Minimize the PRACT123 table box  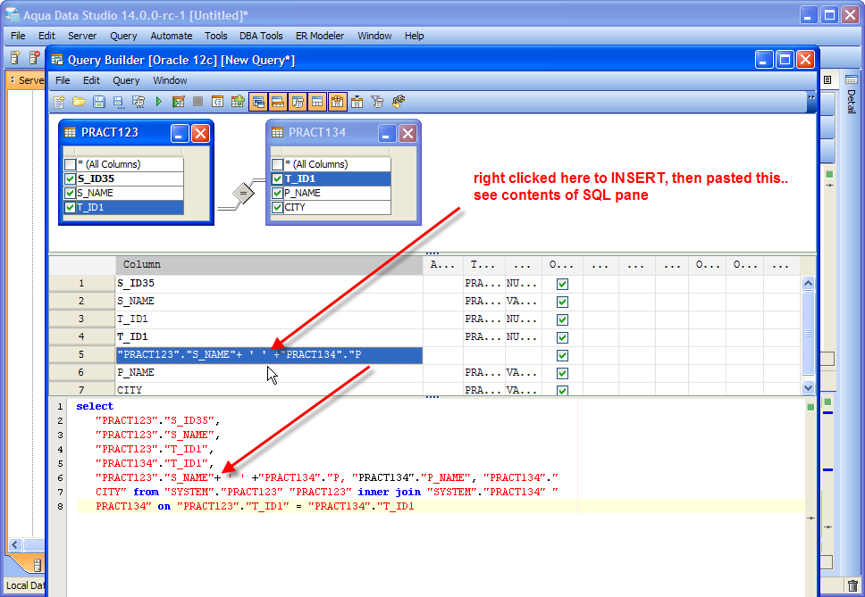[x=180, y=133]
